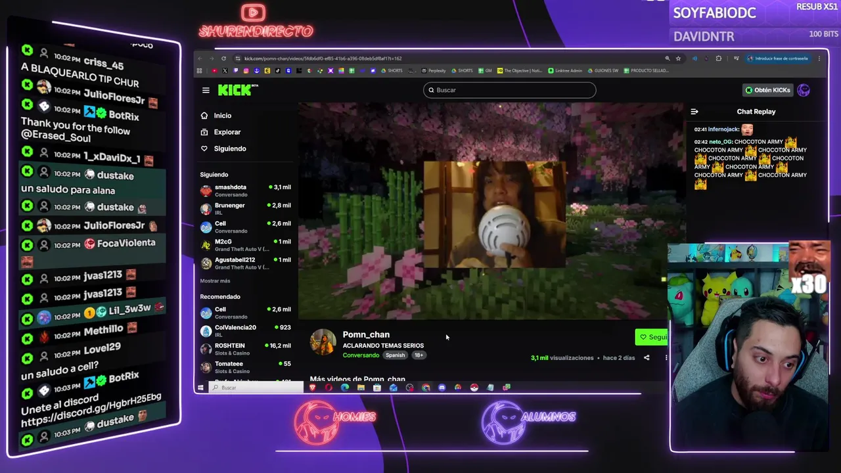Click the Conversando category link
841x473 pixels.
pos(361,355)
